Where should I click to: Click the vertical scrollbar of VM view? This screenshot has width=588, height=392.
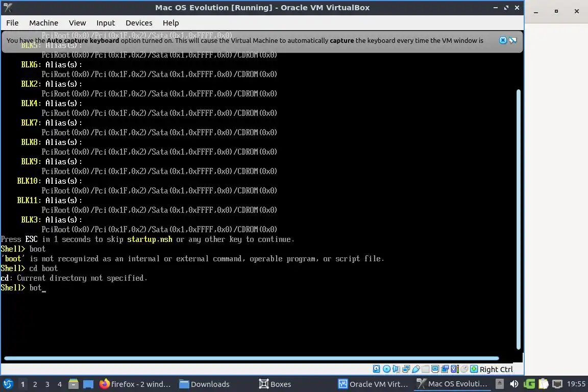coord(519,219)
